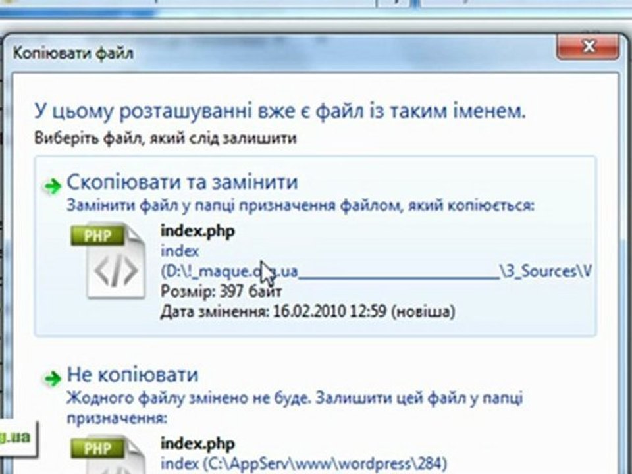Click source file name index.php under "Скопіювати та замінити"

coord(197,231)
